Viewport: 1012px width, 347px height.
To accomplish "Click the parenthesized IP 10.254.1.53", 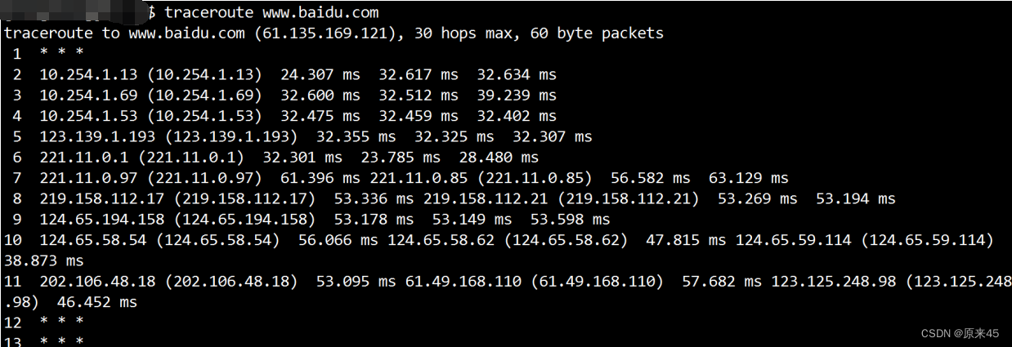I will pyautogui.click(x=204, y=116).
